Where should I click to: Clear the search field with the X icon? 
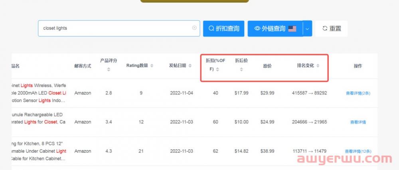click(x=194, y=28)
